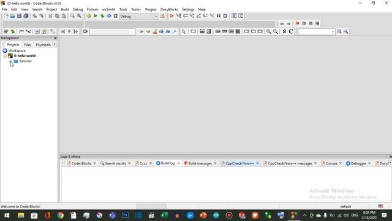Image resolution: width=392 pixels, height=221 pixels.
Task: Toggle bookmark using the red flag icon
Action: pyautogui.click(x=297, y=23)
